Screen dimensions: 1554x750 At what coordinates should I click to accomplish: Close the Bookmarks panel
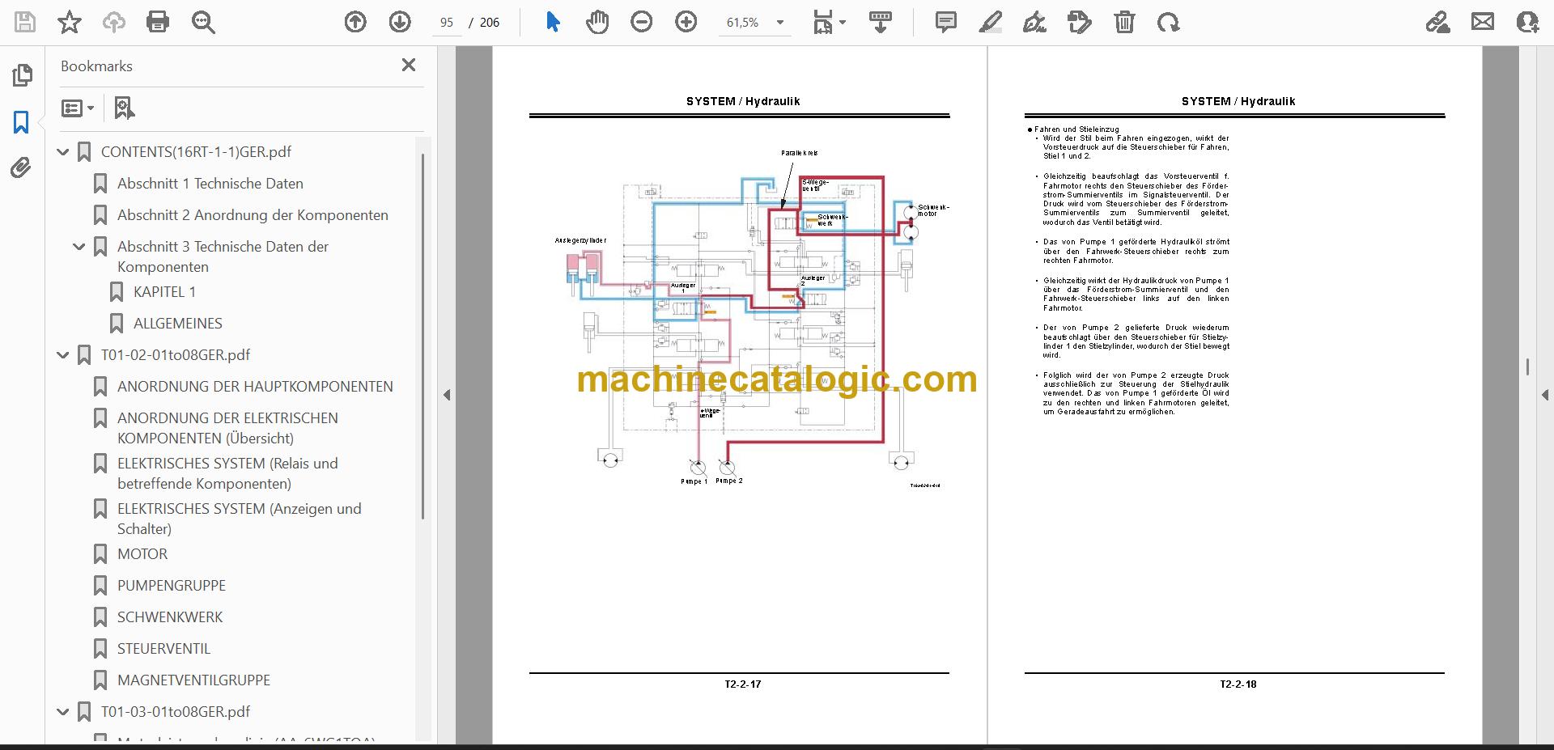tap(409, 65)
